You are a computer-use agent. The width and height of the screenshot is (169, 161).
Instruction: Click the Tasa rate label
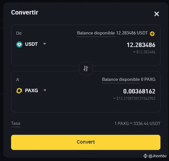(x=16, y=123)
